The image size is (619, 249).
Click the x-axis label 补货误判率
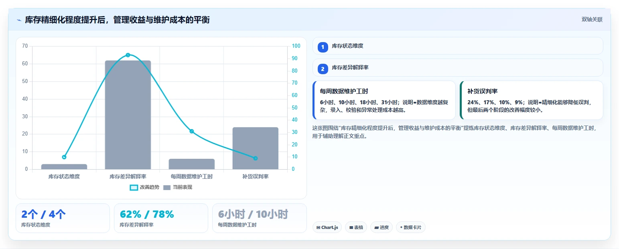256,176
